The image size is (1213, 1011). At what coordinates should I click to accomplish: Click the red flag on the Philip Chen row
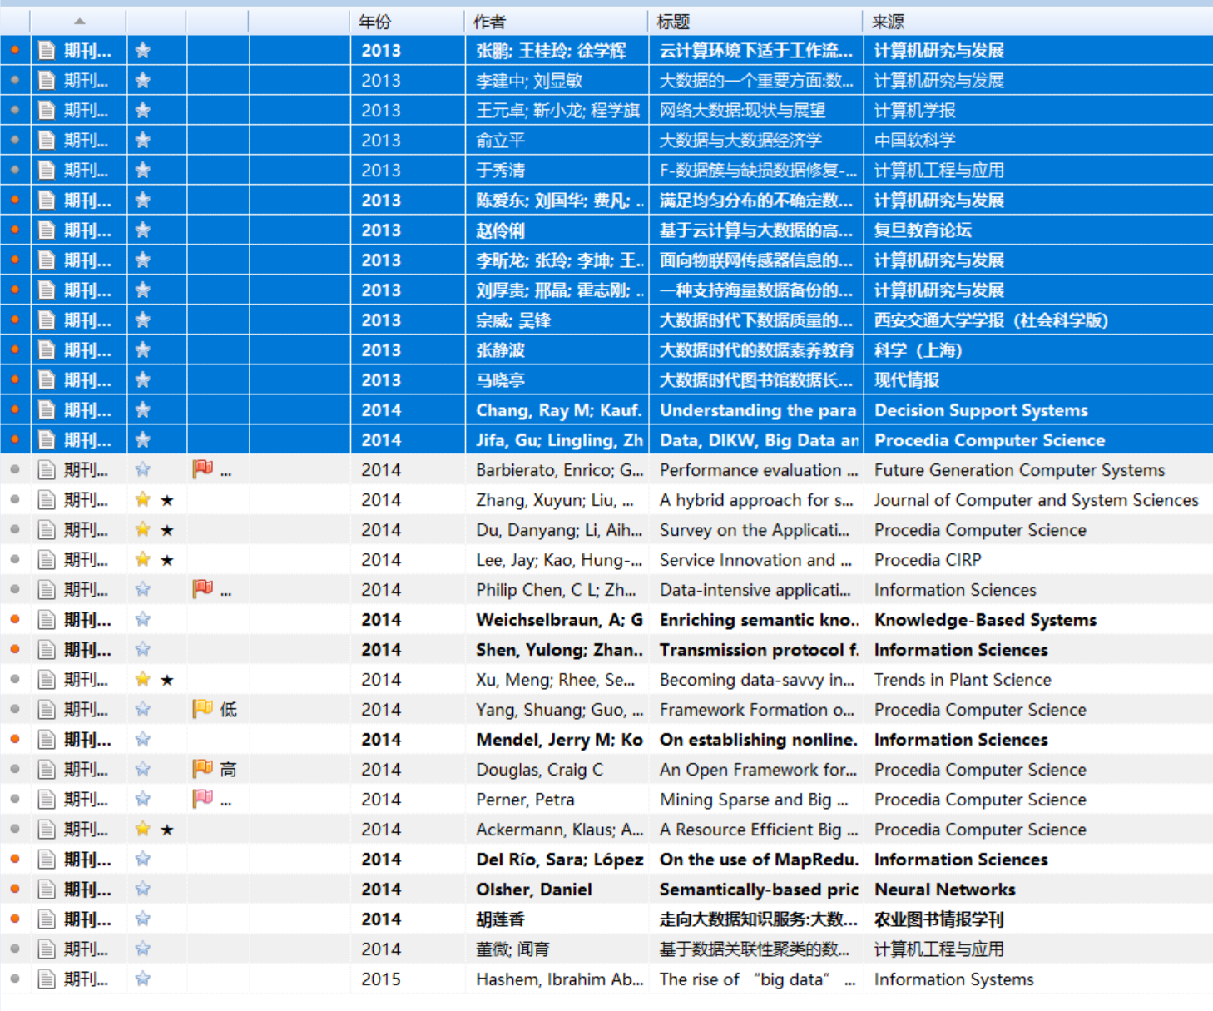tap(203, 589)
